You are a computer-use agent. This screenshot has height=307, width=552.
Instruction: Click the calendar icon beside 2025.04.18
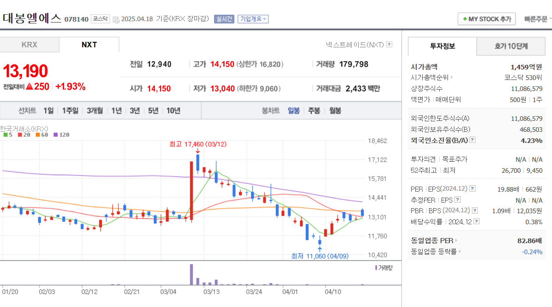117,19
